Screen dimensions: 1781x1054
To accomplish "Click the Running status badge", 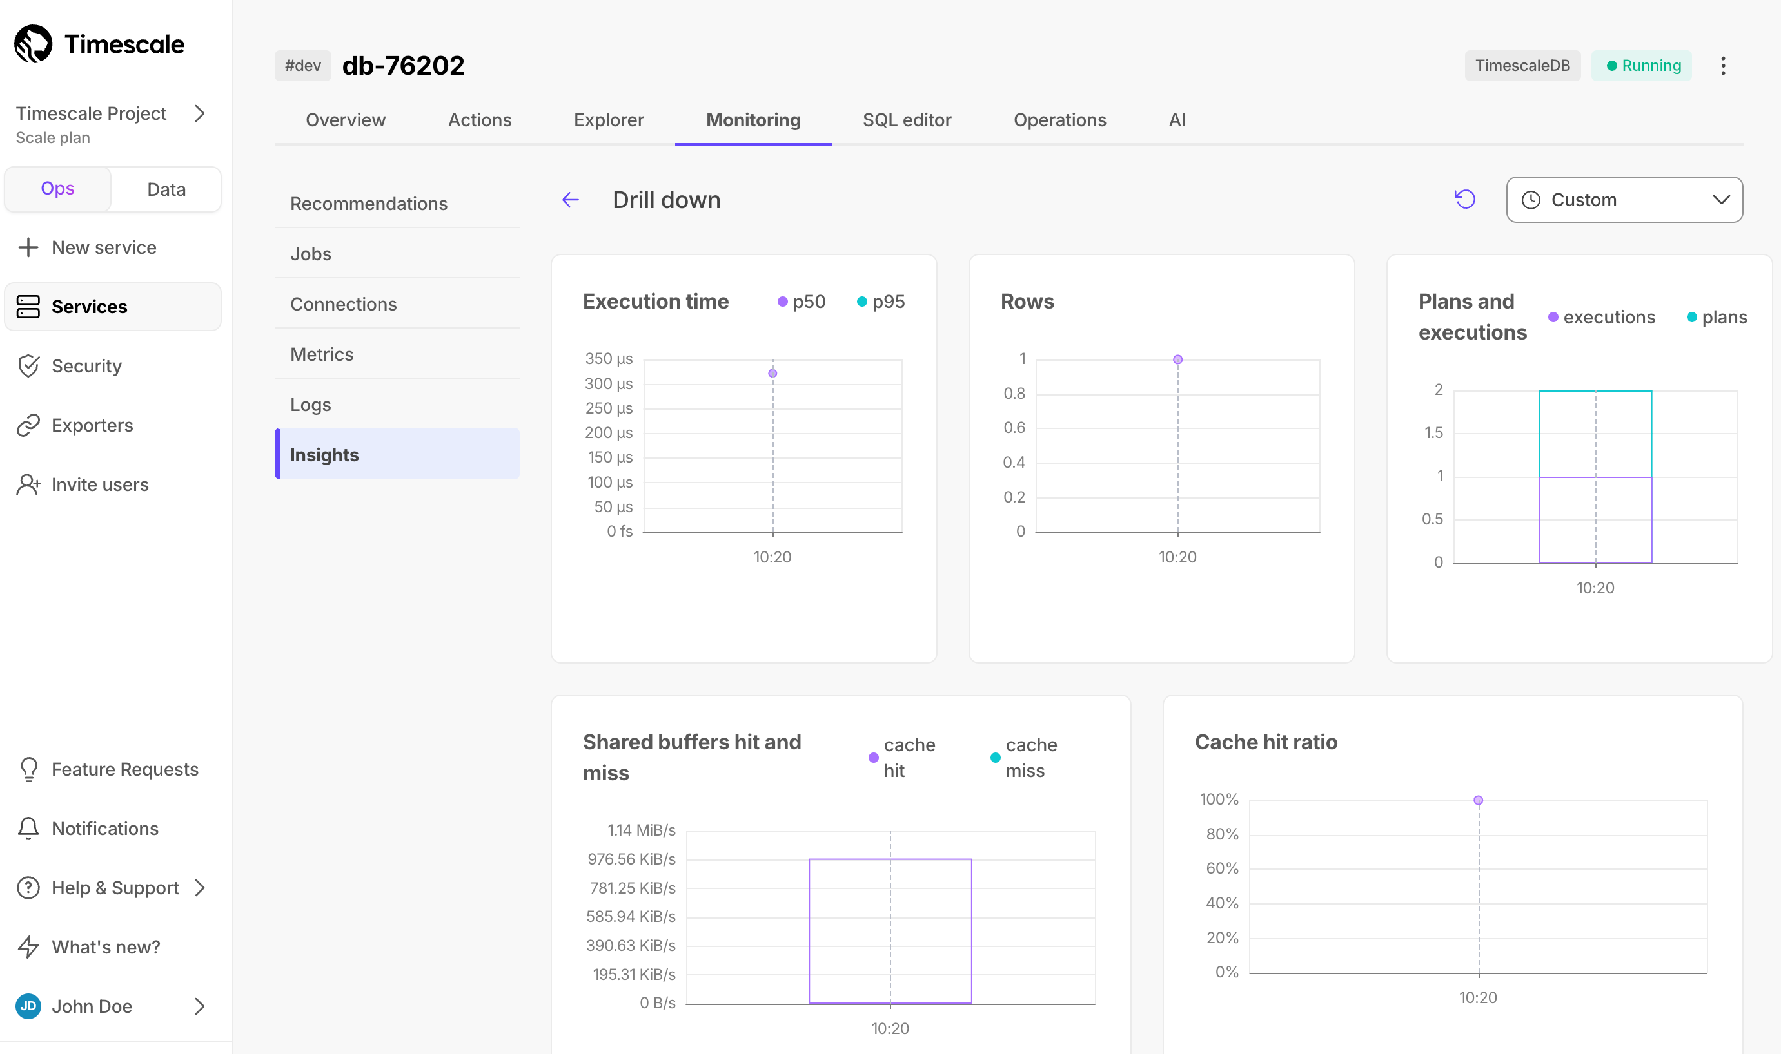I will point(1641,66).
